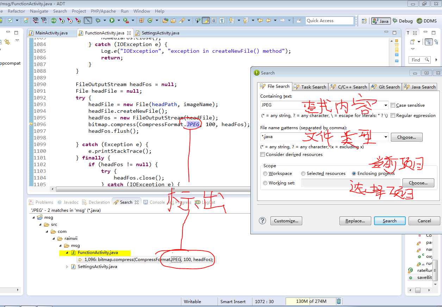Close the FunctionActivity.java editor tab

pos(129,33)
